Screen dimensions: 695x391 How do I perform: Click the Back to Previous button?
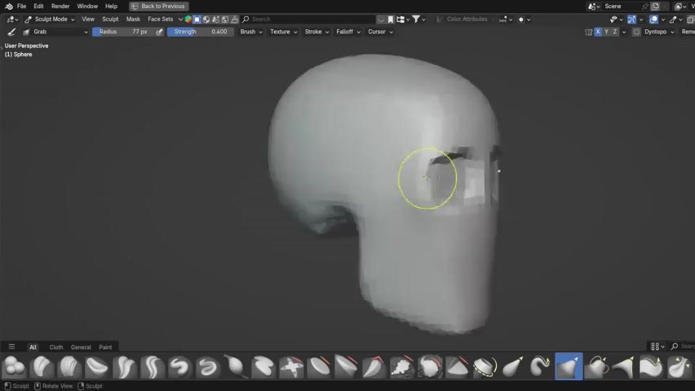pos(159,7)
